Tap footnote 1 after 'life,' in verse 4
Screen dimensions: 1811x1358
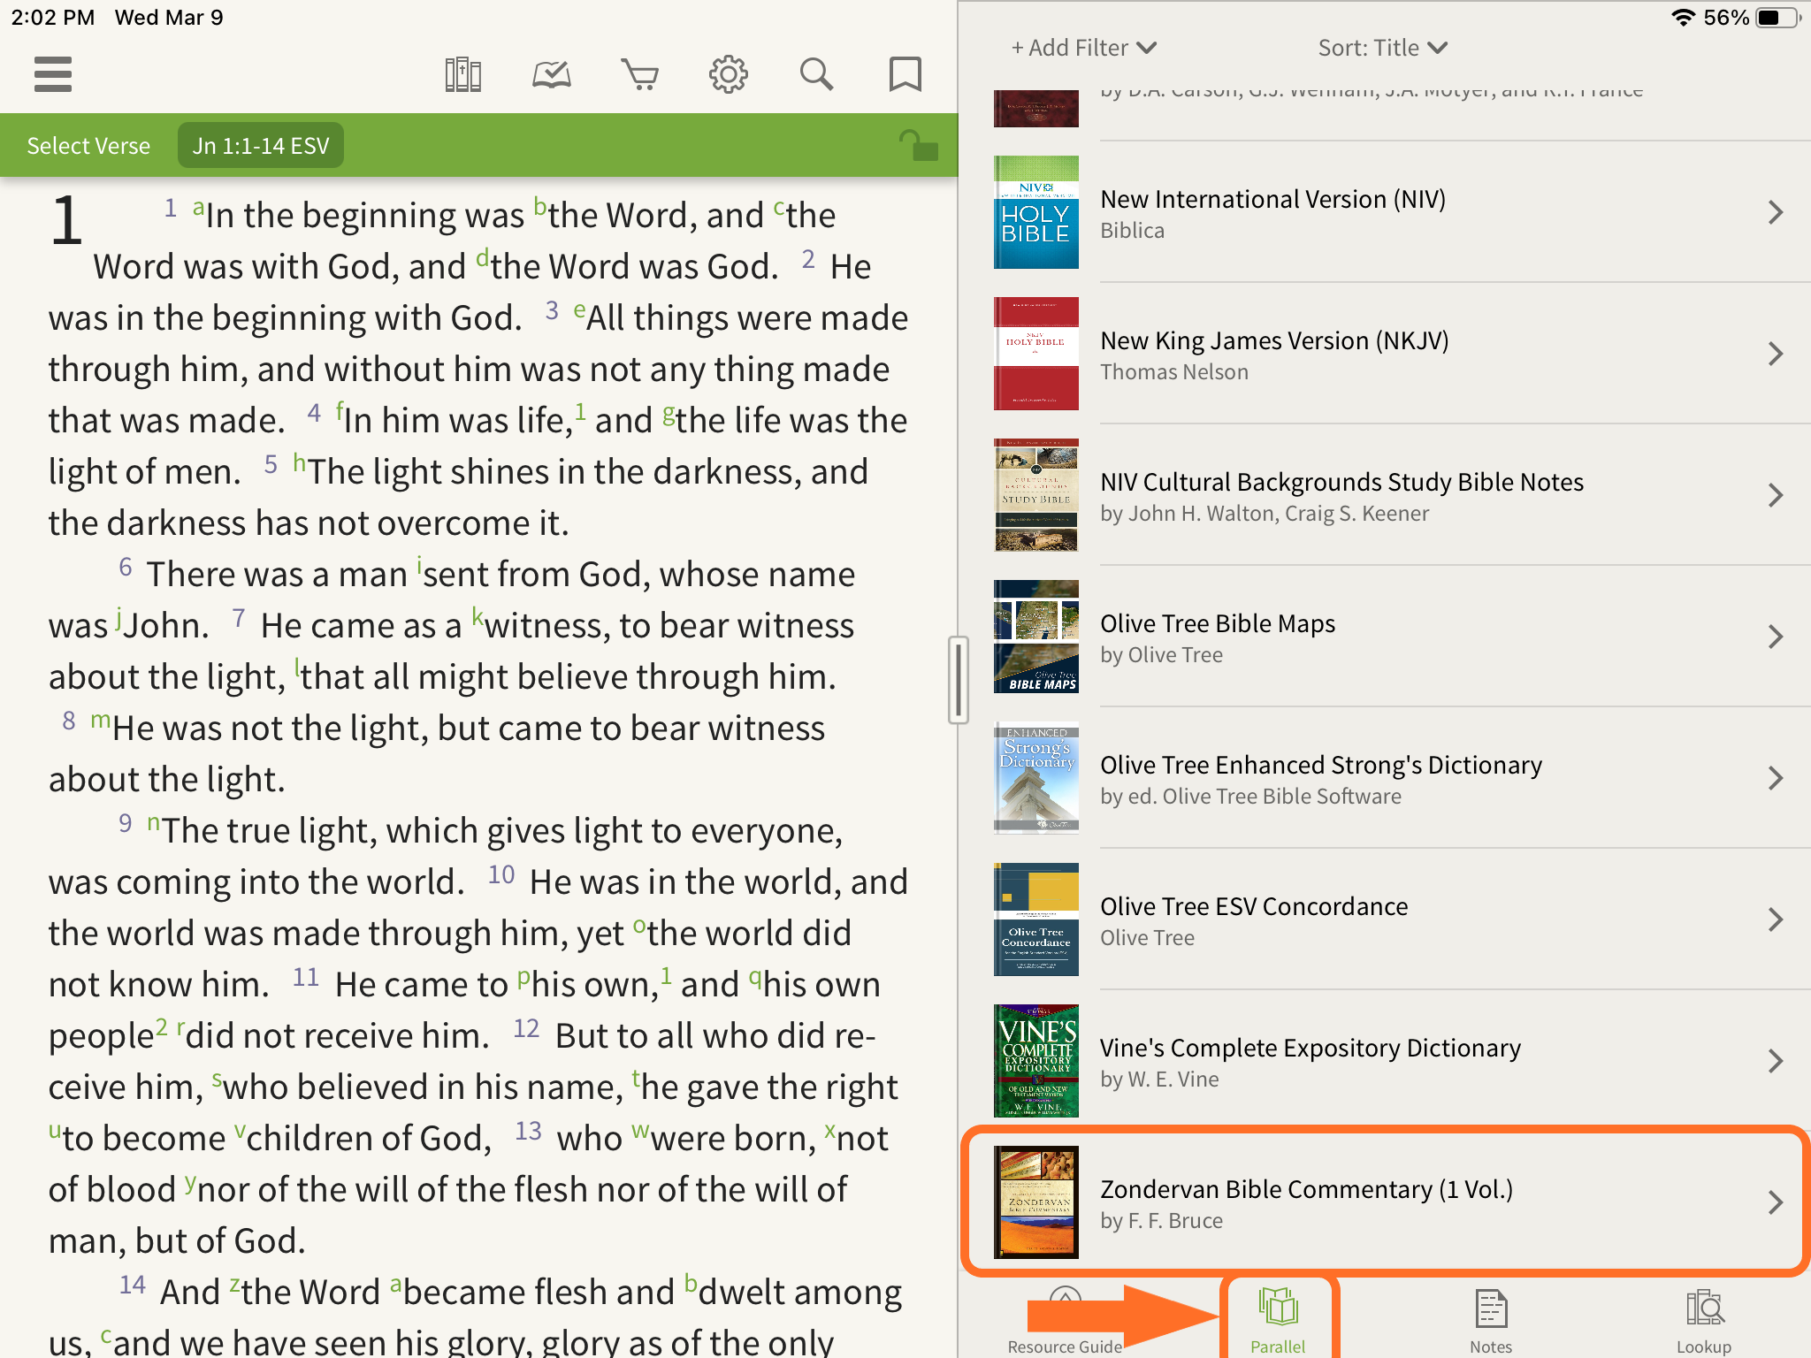[580, 411]
